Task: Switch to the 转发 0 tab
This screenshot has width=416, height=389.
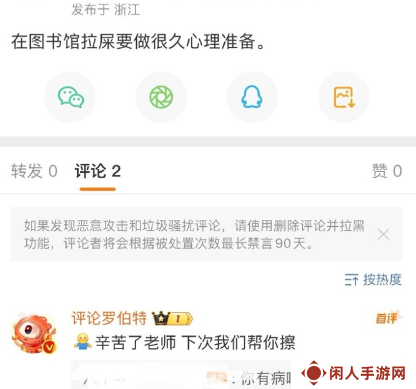Action: point(34,171)
